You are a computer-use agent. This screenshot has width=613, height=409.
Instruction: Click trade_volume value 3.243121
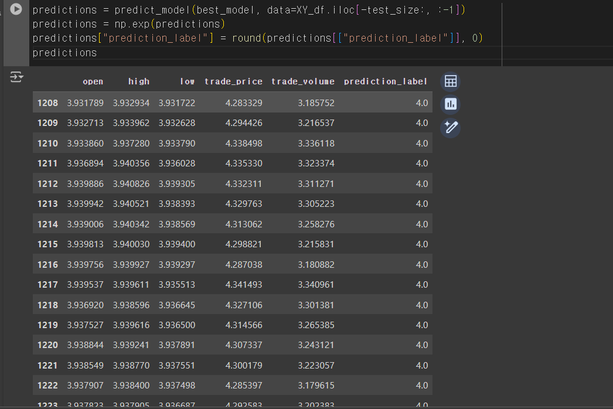(x=316, y=345)
